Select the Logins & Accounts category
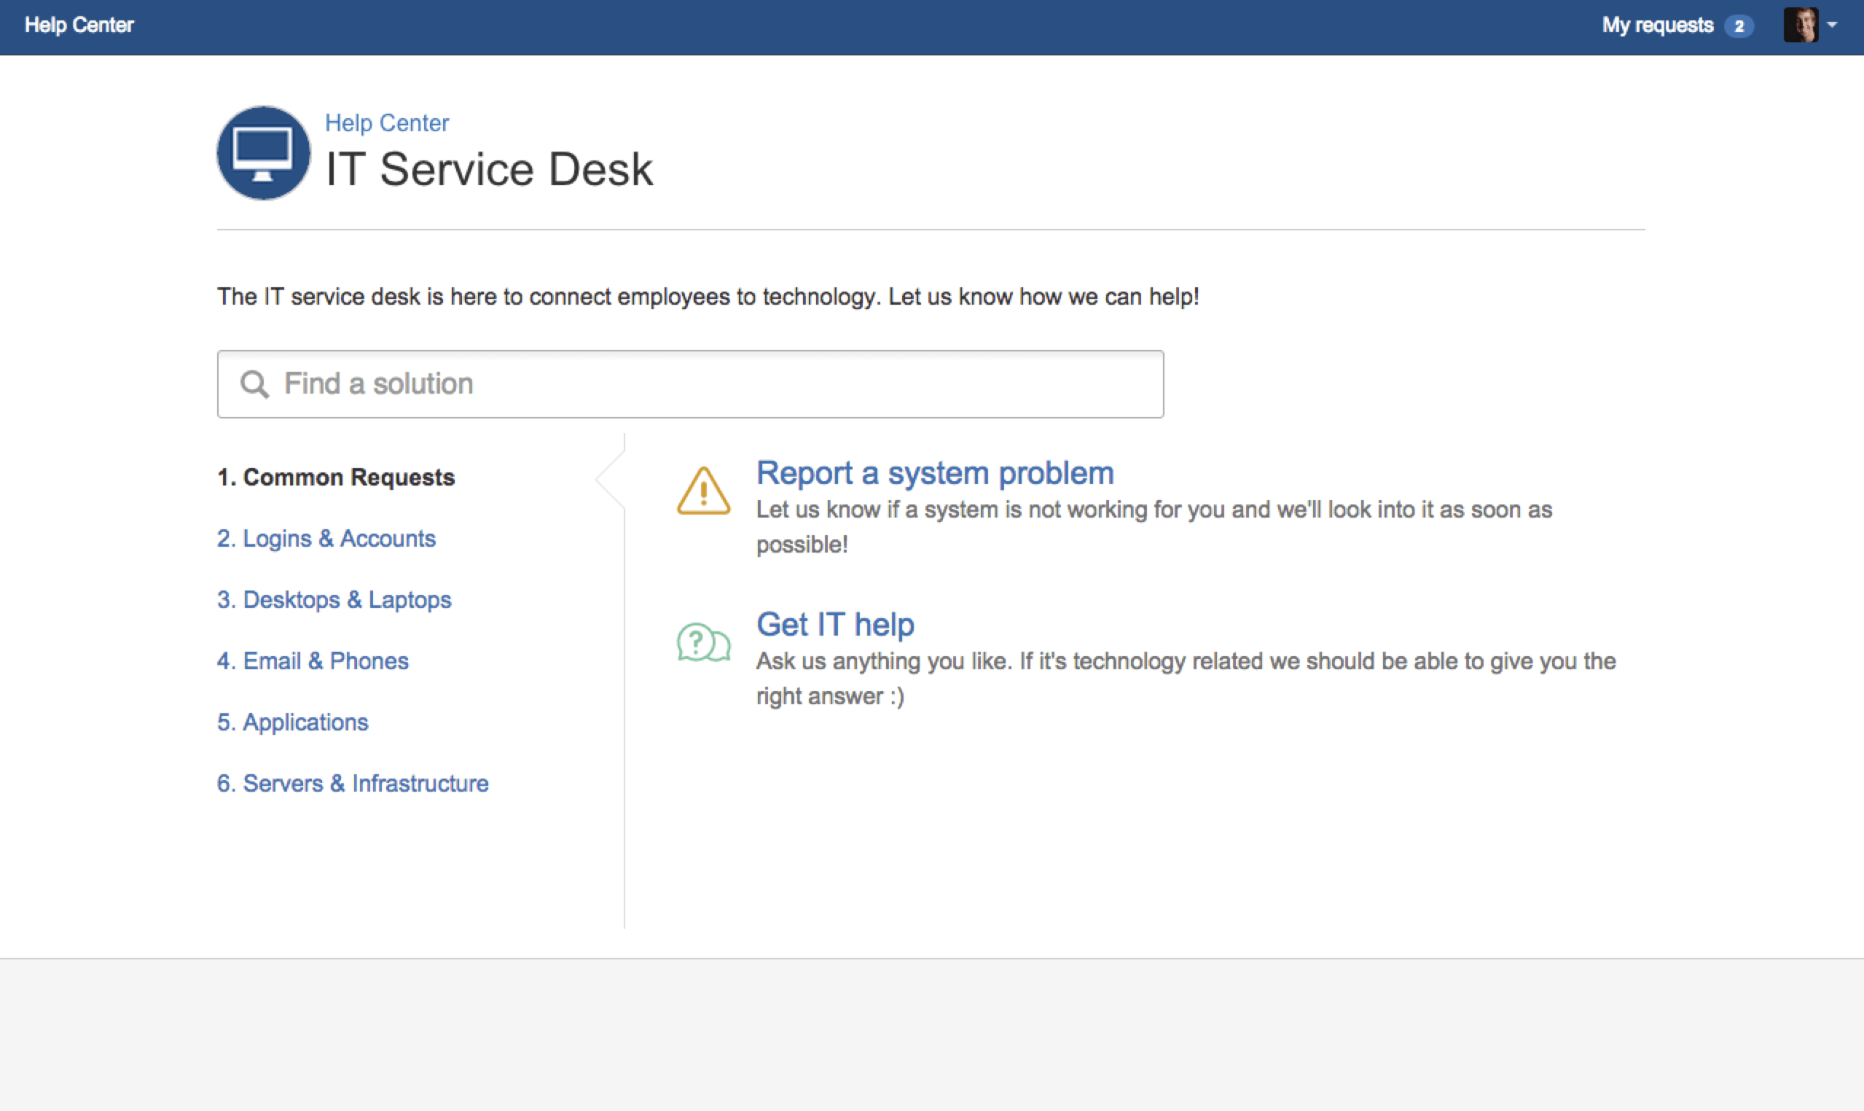This screenshot has width=1864, height=1111. (x=326, y=538)
